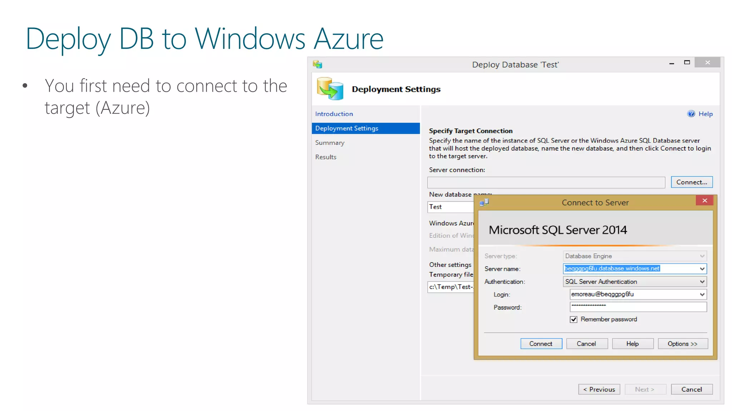732x411 pixels.
Task: Open the Help link in the wizard
Action: (706, 114)
